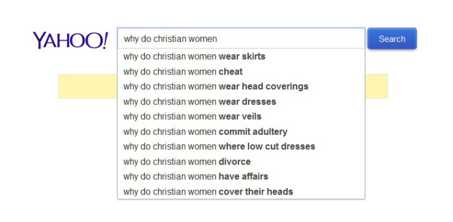This screenshot has width=453, height=222.
Task: Select 'where low cut dresses' suggestion
Action: click(241, 146)
